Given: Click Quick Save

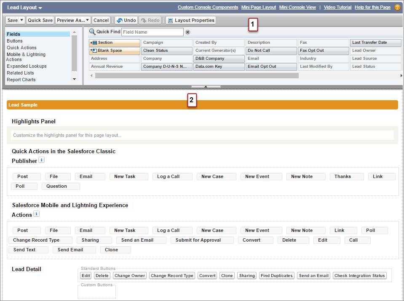Looking at the screenshot, I should [x=40, y=20].
